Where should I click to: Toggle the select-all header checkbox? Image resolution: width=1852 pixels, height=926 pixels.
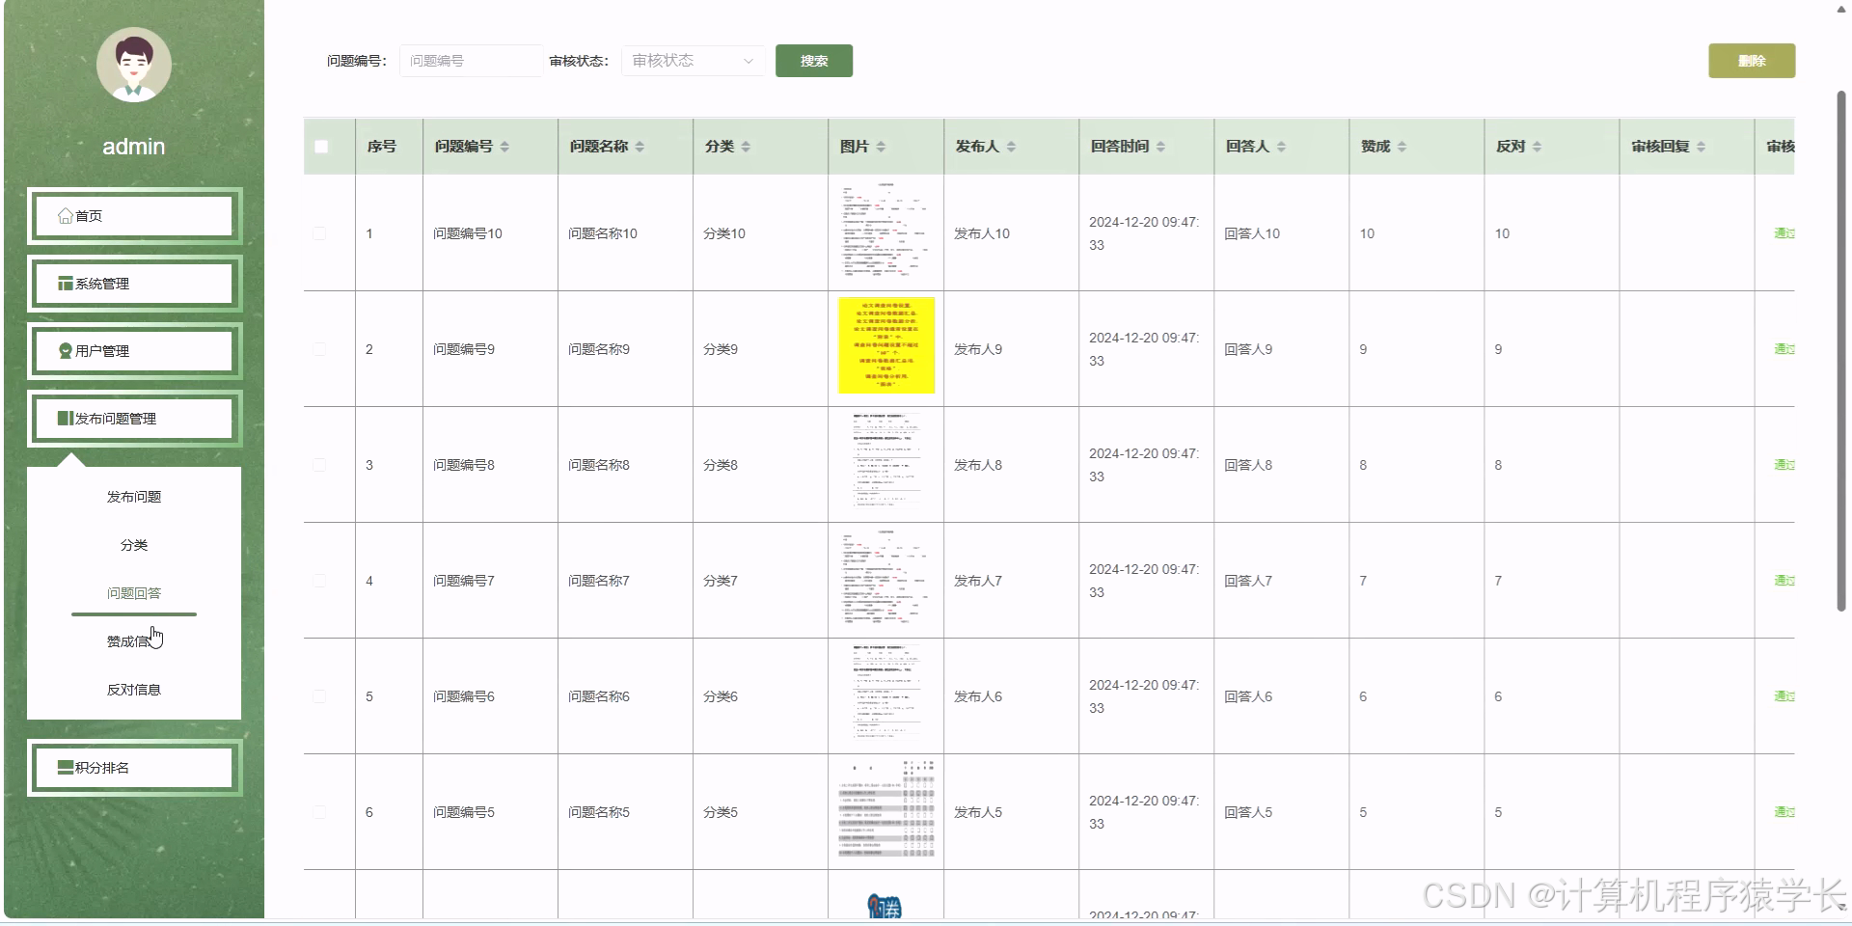tap(321, 147)
